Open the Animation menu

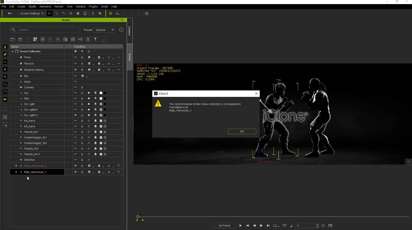pyautogui.click(x=45, y=6)
